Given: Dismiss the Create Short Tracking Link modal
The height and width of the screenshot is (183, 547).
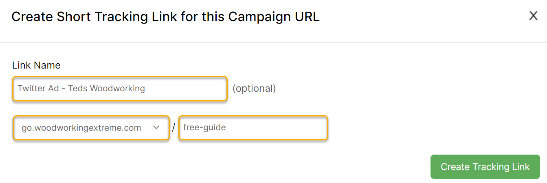Looking at the screenshot, I should tap(533, 16).
